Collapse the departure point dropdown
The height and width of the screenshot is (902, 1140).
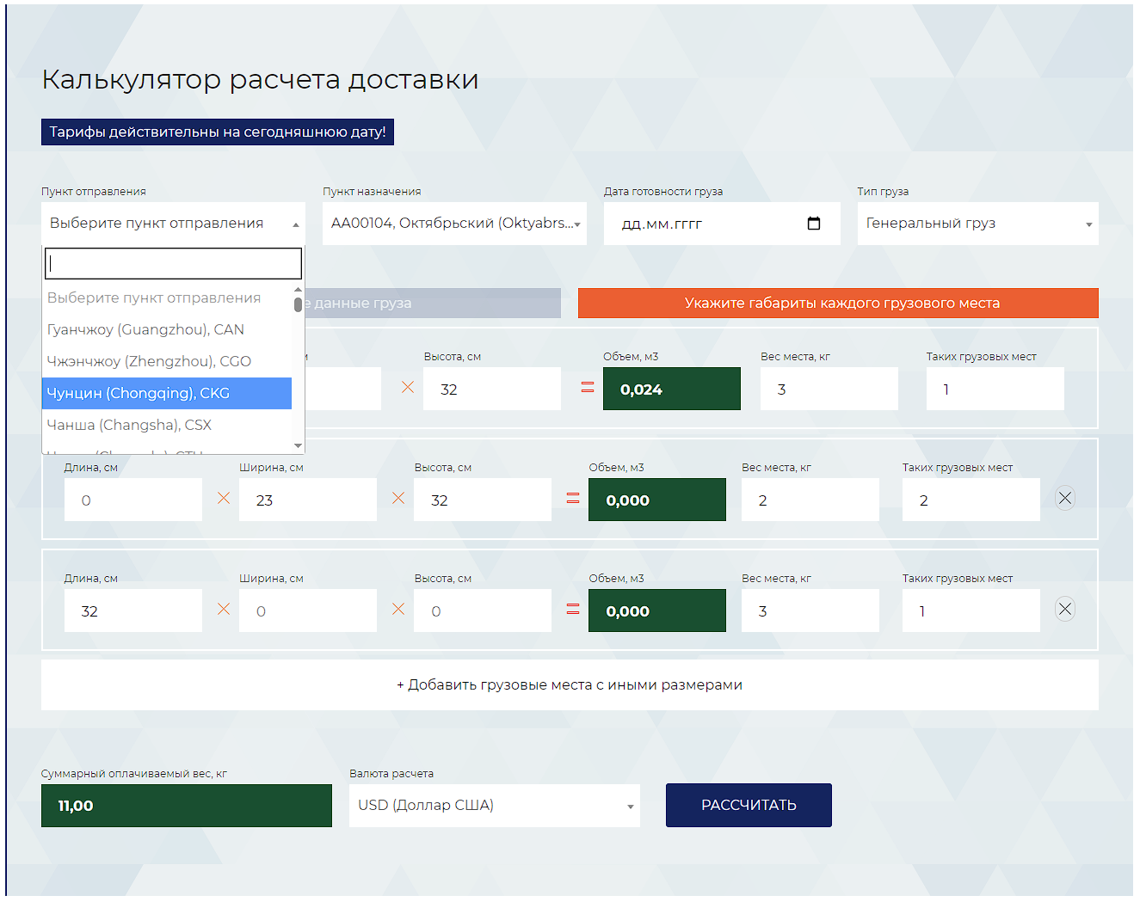pos(173,224)
